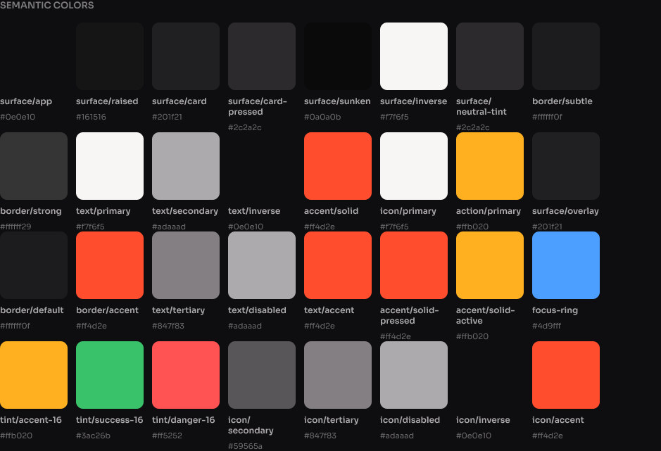The width and height of the screenshot is (661, 451).
Task: Select the #59565a hex code
Action: (246, 446)
